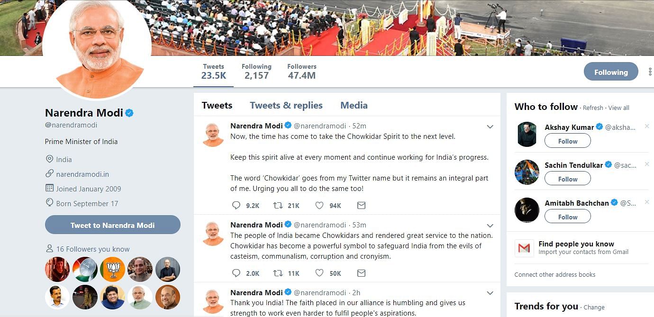Screen dimensions: 654x317
Task: Retweet the tweet with 21K retweets
Action: [278, 206]
